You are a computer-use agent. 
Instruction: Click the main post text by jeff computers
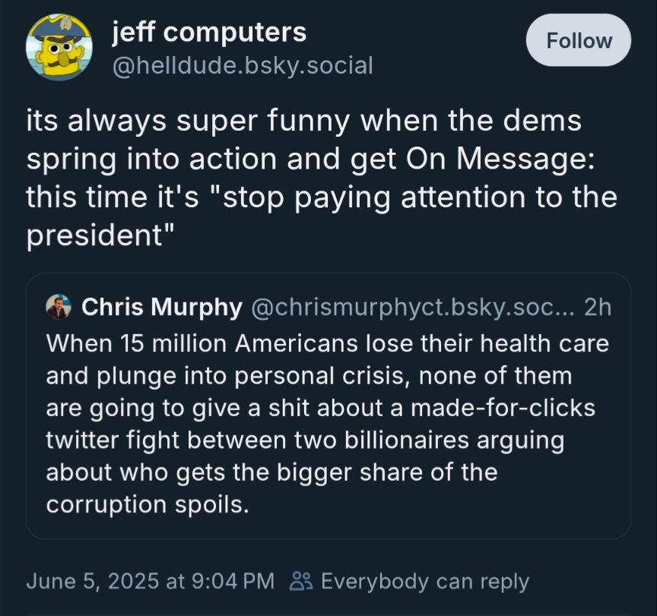tap(319, 176)
